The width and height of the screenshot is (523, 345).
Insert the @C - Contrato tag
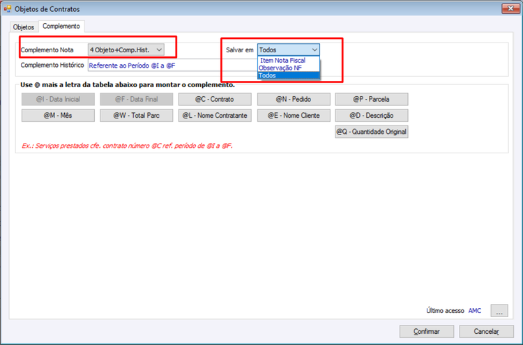pos(215,100)
